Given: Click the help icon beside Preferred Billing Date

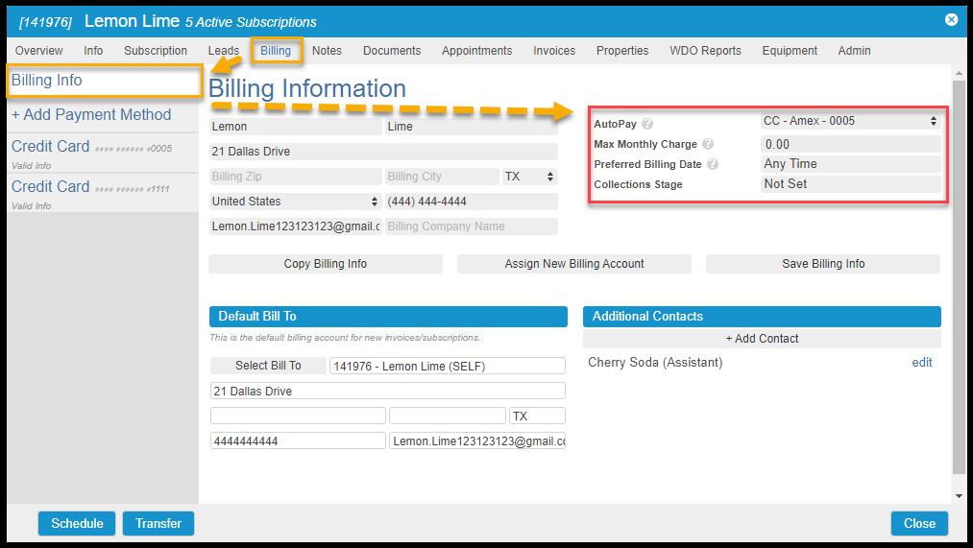Looking at the screenshot, I should point(713,164).
